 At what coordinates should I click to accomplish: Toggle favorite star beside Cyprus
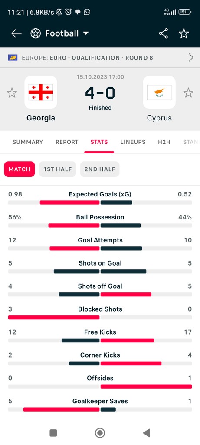click(x=188, y=93)
